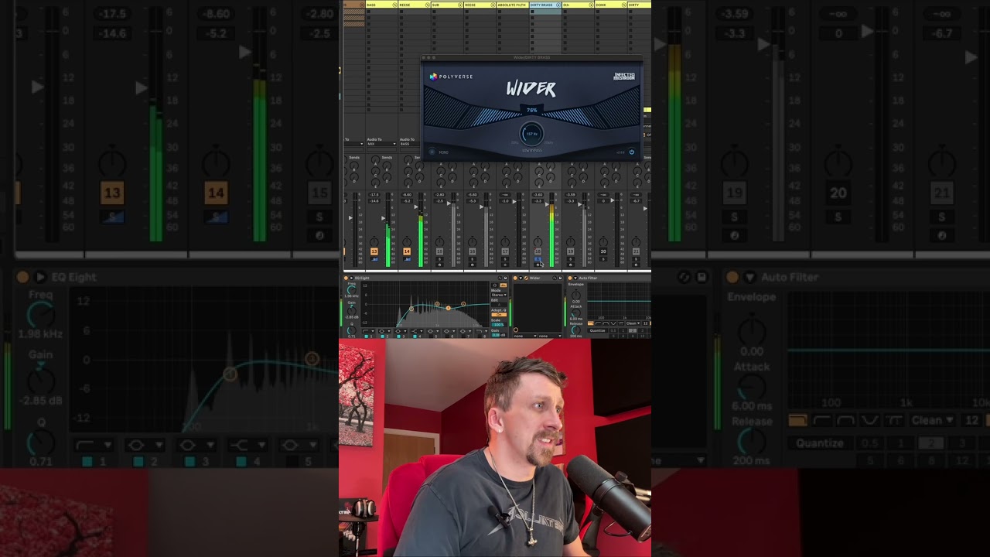Screen dimensions: 990x557
Task: Click the EQ Eight Q knob
Action: (351, 330)
